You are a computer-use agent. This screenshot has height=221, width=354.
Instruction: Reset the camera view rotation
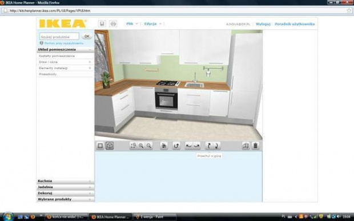pyautogui.click(x=176, y=146)
